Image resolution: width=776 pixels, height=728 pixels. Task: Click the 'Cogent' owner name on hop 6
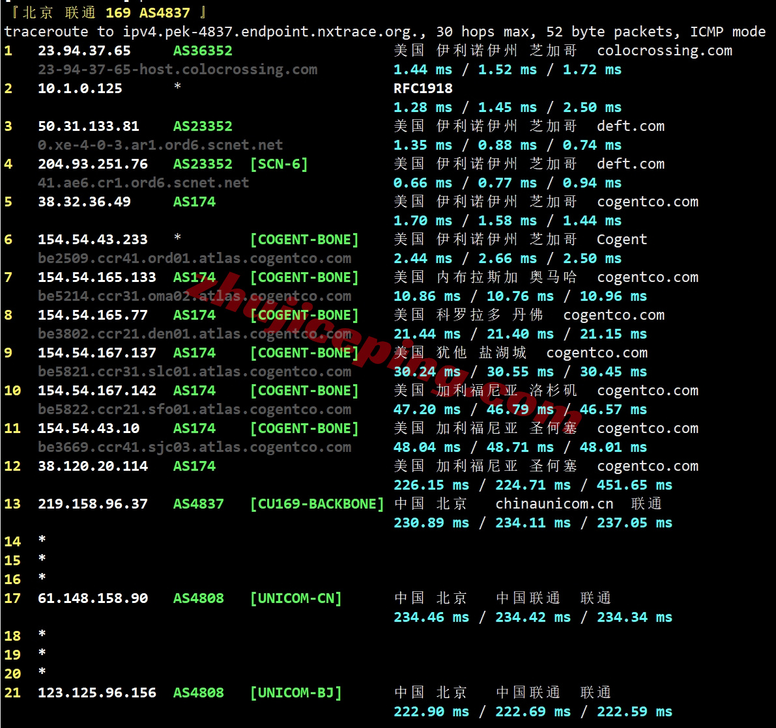[x=622, y=240]
